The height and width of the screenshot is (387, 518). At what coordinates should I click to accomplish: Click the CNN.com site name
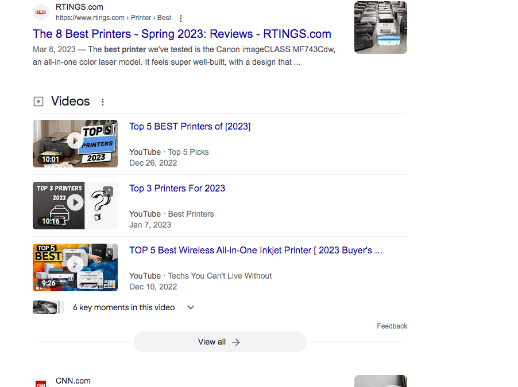click(73, 381)
